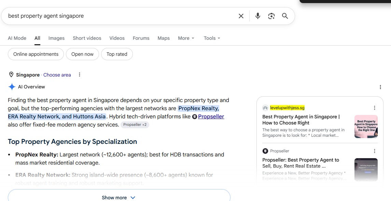Expand the More dropdown
391x201 pixels.
186,38
